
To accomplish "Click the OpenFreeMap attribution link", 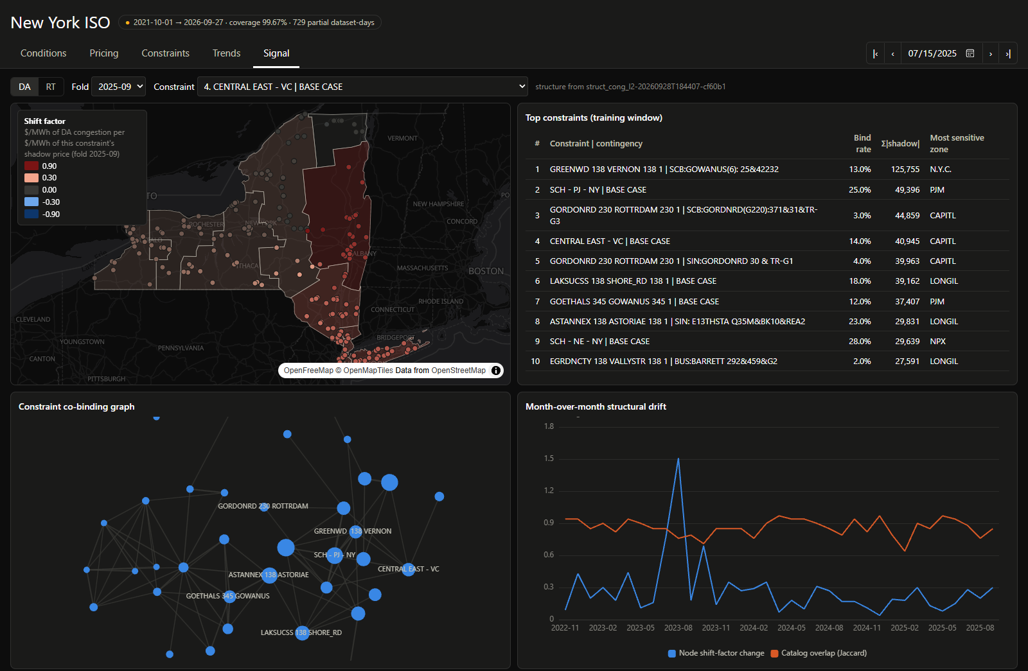I will tap(308, 370).
